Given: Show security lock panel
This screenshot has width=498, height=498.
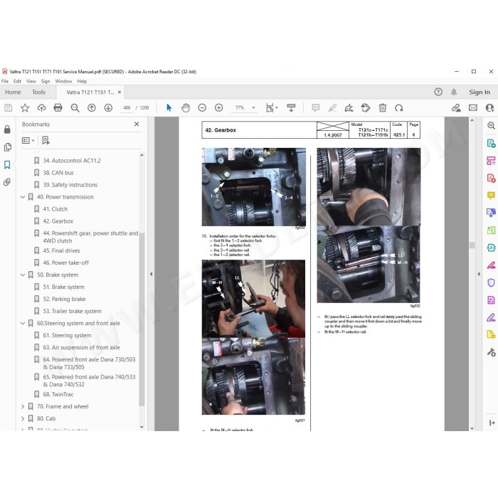Looking at the screenshot, I should coord(7,129).
